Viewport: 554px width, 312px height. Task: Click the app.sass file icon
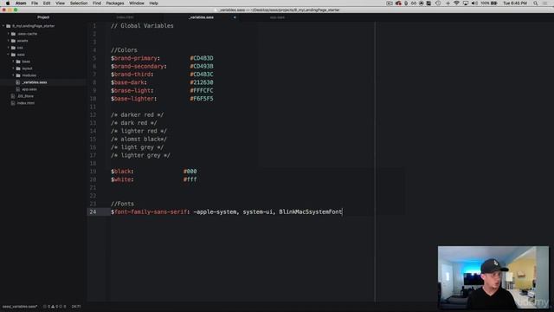[x=18, y=89]
